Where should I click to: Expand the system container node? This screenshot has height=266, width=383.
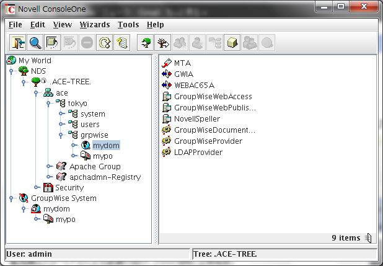point(62,113)
